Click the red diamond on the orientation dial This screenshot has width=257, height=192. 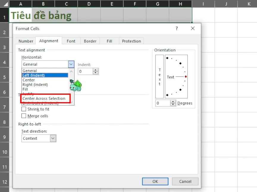pos(186,77)
